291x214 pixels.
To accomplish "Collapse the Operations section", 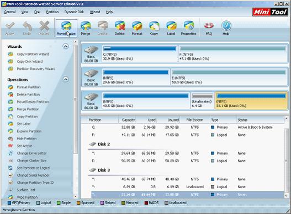I will point(66,79).
